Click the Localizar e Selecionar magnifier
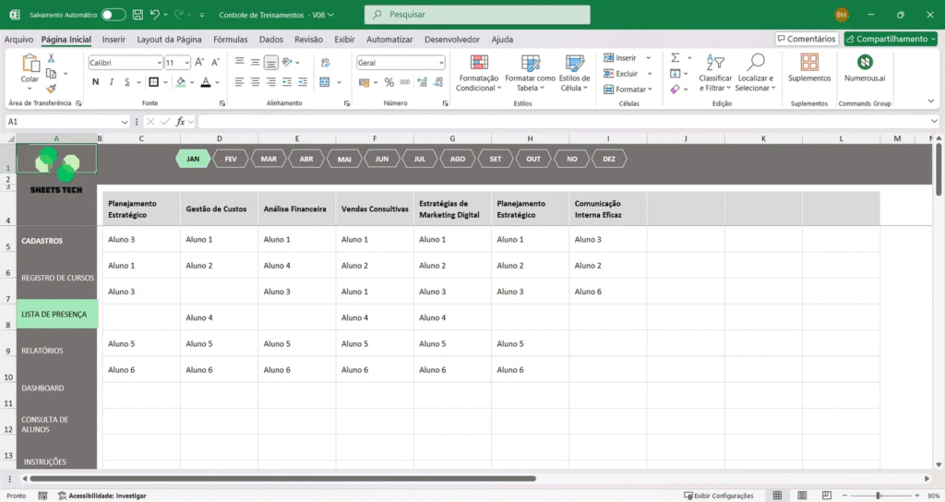 [756, 63]
